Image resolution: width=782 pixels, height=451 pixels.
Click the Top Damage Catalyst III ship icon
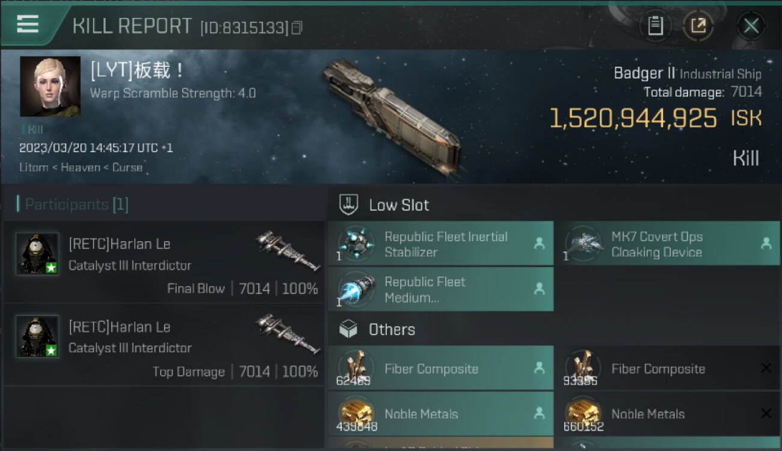click(x=288, y=333)
